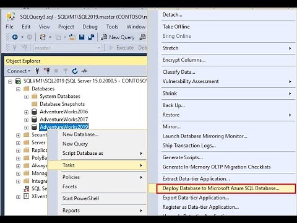This screenshot has width=297, height=223.
Task: Click the Save disk icon
Action: [x=82, y=37]
